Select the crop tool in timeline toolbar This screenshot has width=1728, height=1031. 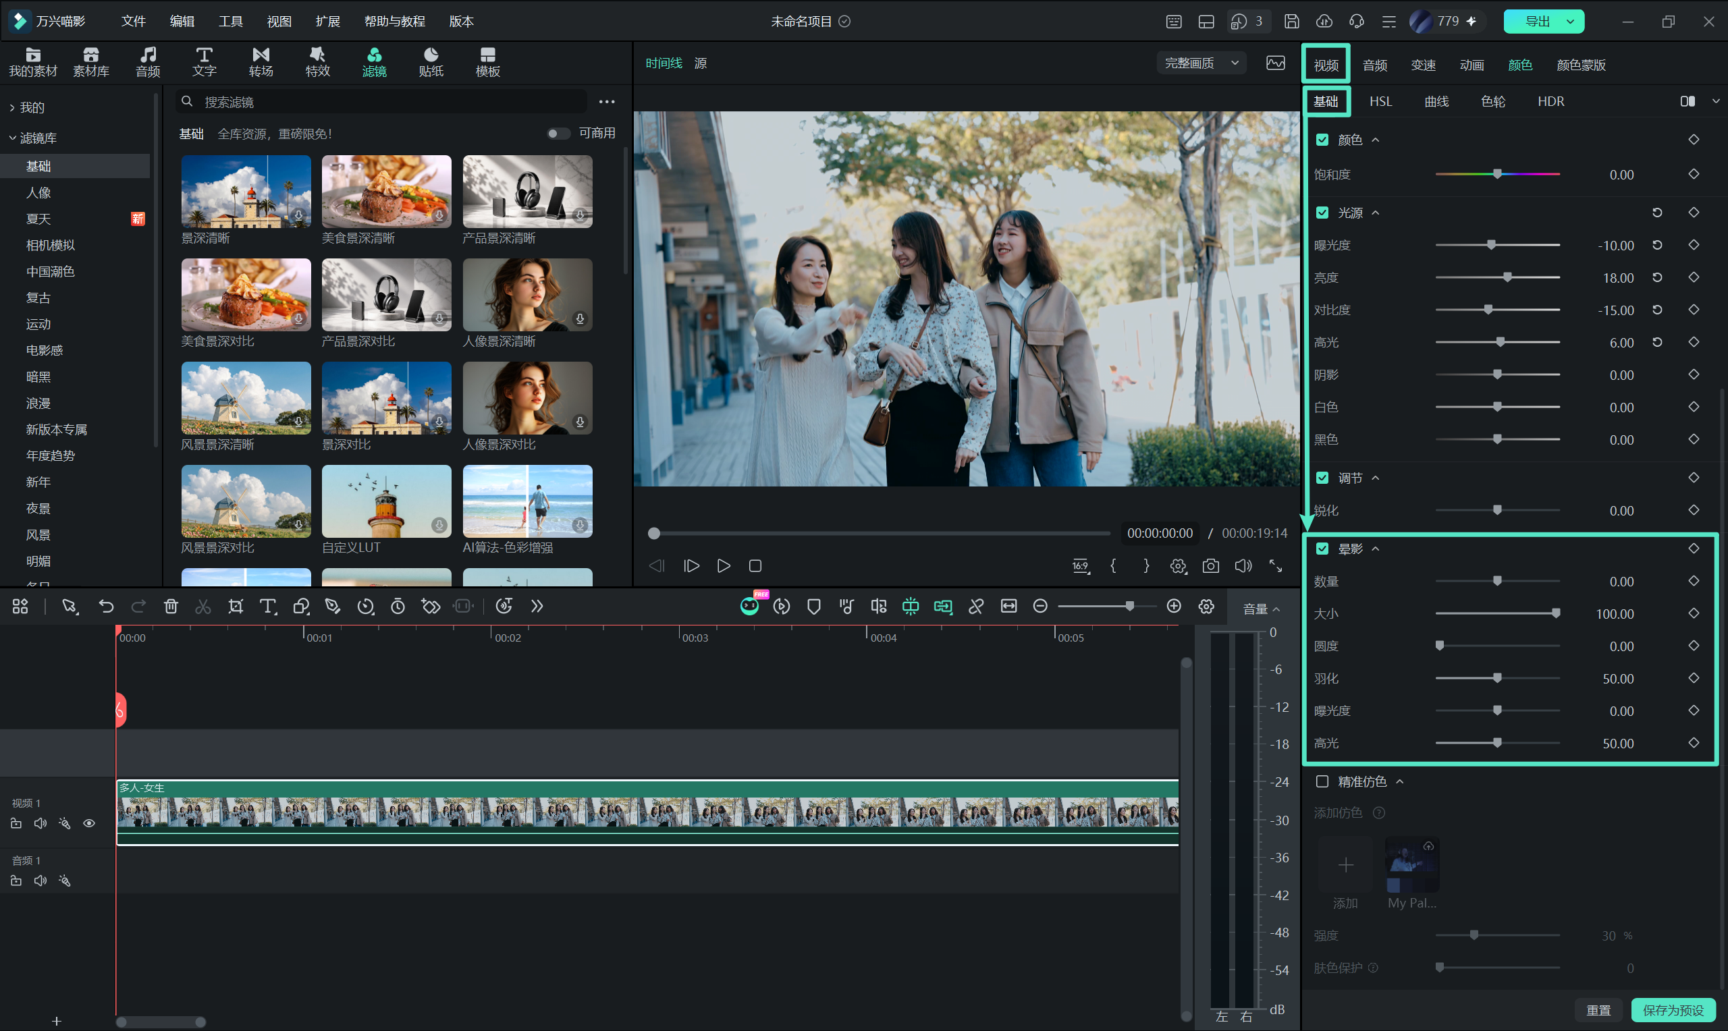pos(236,606)
